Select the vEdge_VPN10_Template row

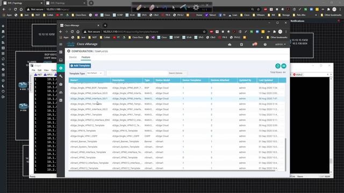[x=177, y=131]
